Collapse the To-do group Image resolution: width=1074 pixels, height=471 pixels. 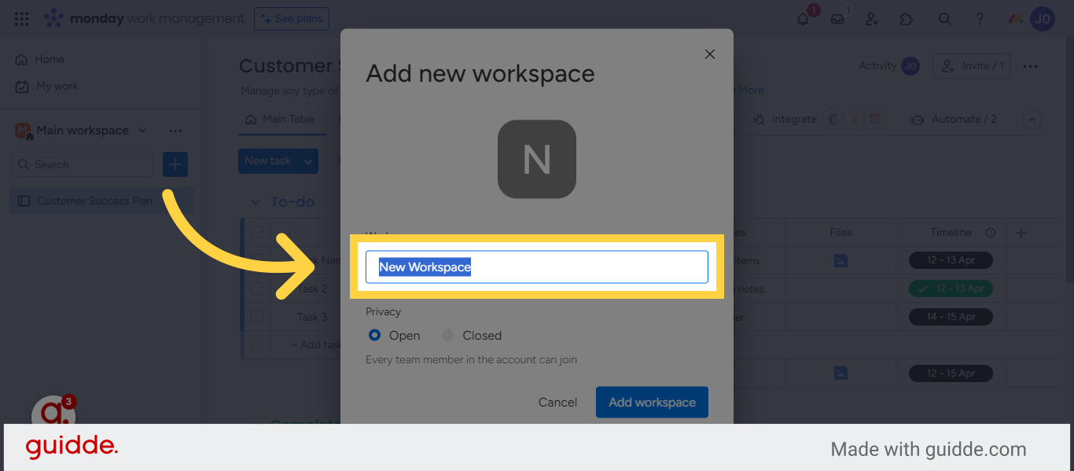255,202
